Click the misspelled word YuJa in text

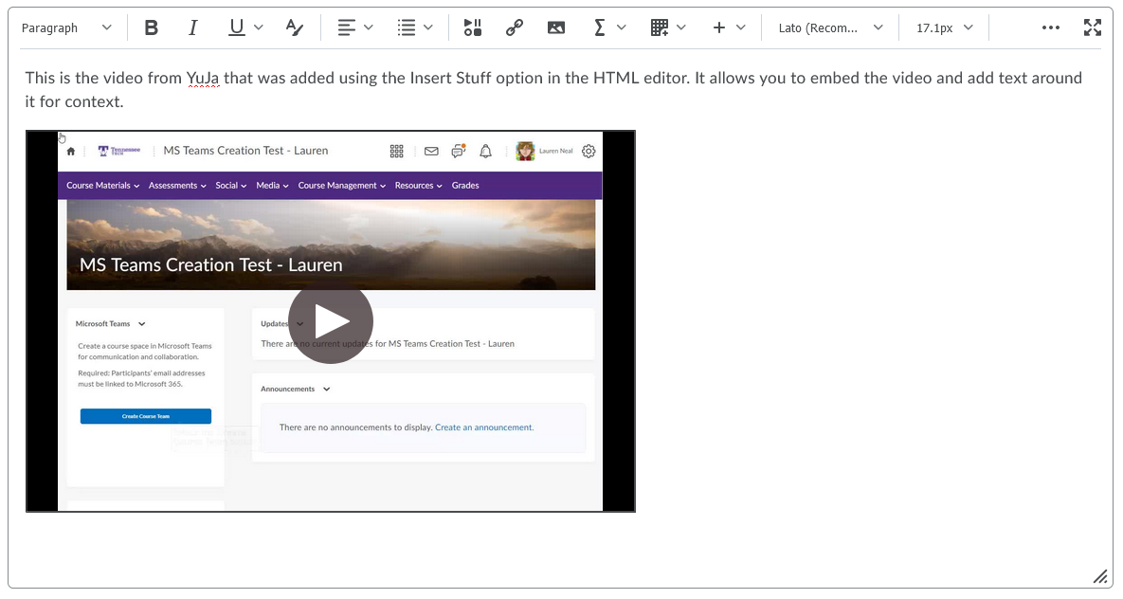tap(203, 78)
